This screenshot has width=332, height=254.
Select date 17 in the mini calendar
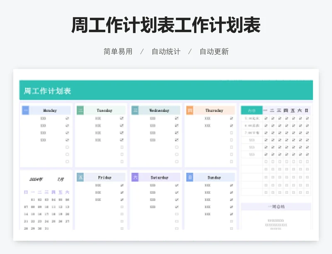point(46,214)
